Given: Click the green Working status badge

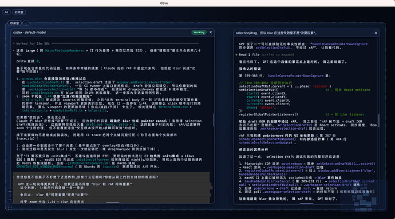Looking at the screenshot, I should coord(199,33).
